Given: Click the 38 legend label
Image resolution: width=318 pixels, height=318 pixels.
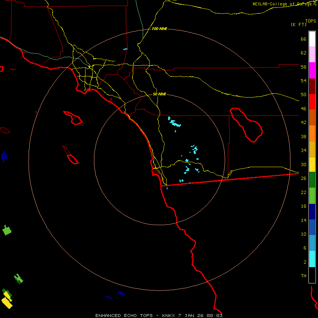Looking at the screenshot, I should coord(304,136).
